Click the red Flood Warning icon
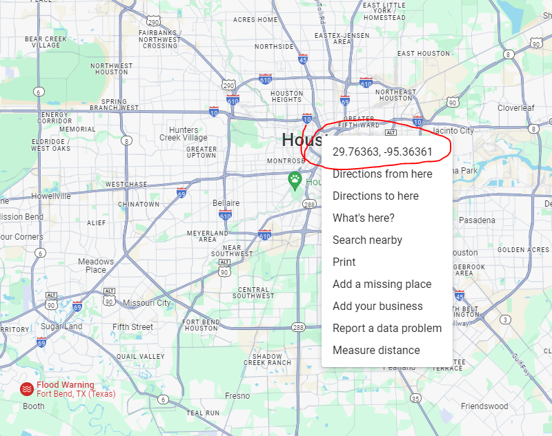 (27, 389)
